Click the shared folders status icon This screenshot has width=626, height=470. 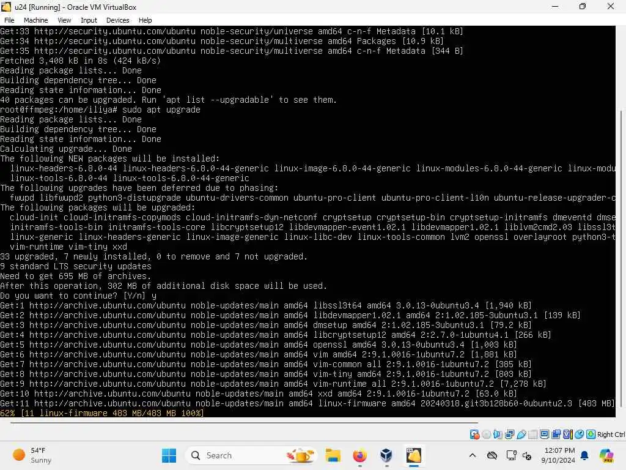tap(532, 434)
